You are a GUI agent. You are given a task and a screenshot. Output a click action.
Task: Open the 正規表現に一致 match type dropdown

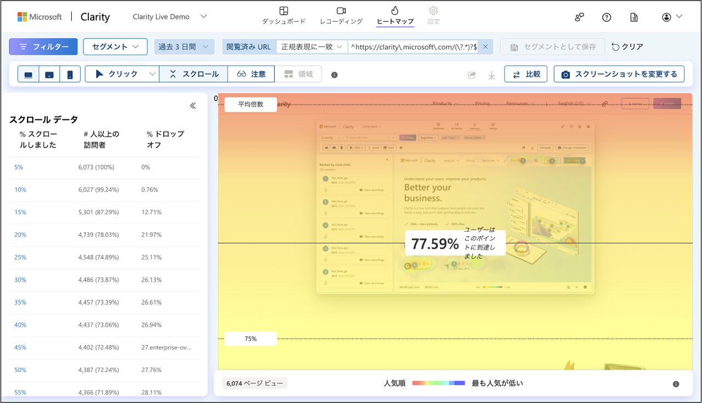(x=312, y=47)
